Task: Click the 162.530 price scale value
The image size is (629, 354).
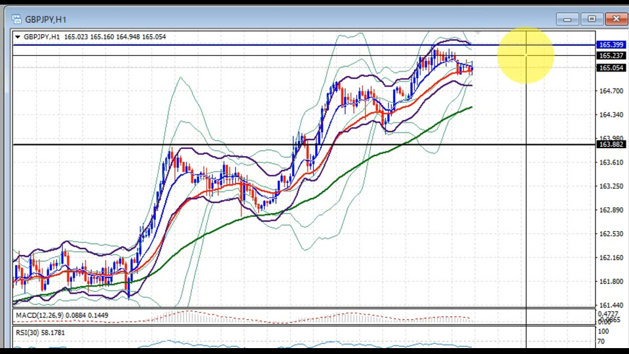Action: [x=611, y=233]
